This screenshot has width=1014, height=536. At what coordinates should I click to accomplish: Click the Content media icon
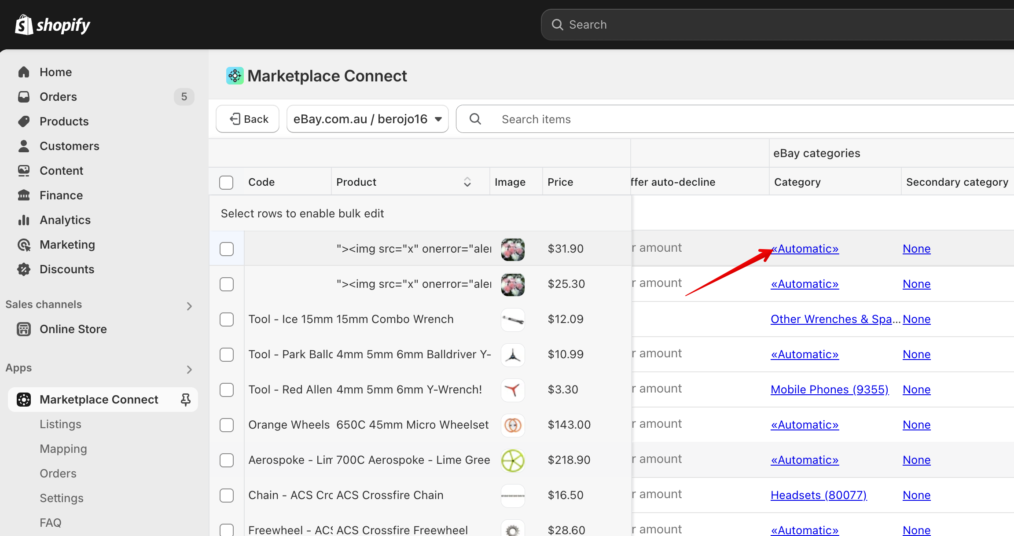click(x=24, y=170)
